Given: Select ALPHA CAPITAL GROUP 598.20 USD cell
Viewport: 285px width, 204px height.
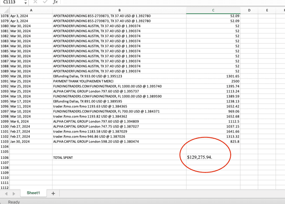Looking at the screenshot, I should point(119,141).
